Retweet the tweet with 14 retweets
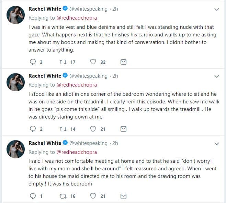 click(x=63, y=129)
